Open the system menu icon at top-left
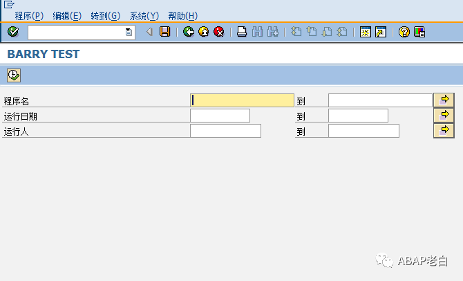 [9, 4]
